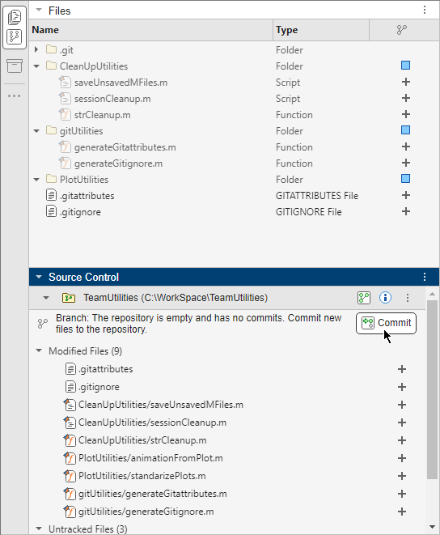Click blue status square for PlotUtilities folder

pyautogui.click(x=405, y=178)
